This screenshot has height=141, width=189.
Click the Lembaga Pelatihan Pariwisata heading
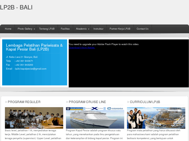pos(34,47)
